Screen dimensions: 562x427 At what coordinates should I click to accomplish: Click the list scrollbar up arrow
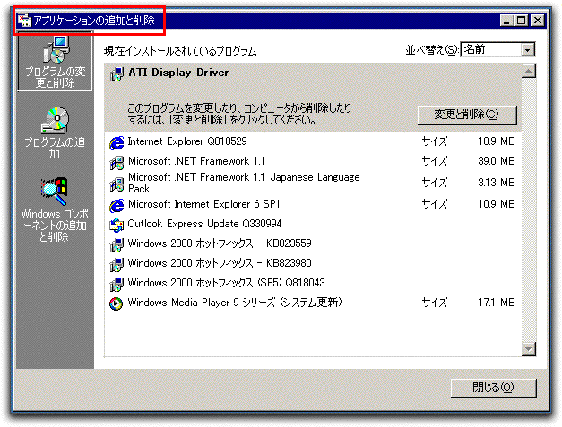pos(529,71)
